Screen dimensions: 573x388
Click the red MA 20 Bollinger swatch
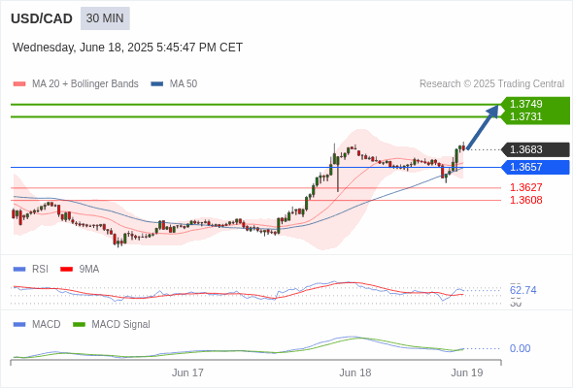pos(19,84)
